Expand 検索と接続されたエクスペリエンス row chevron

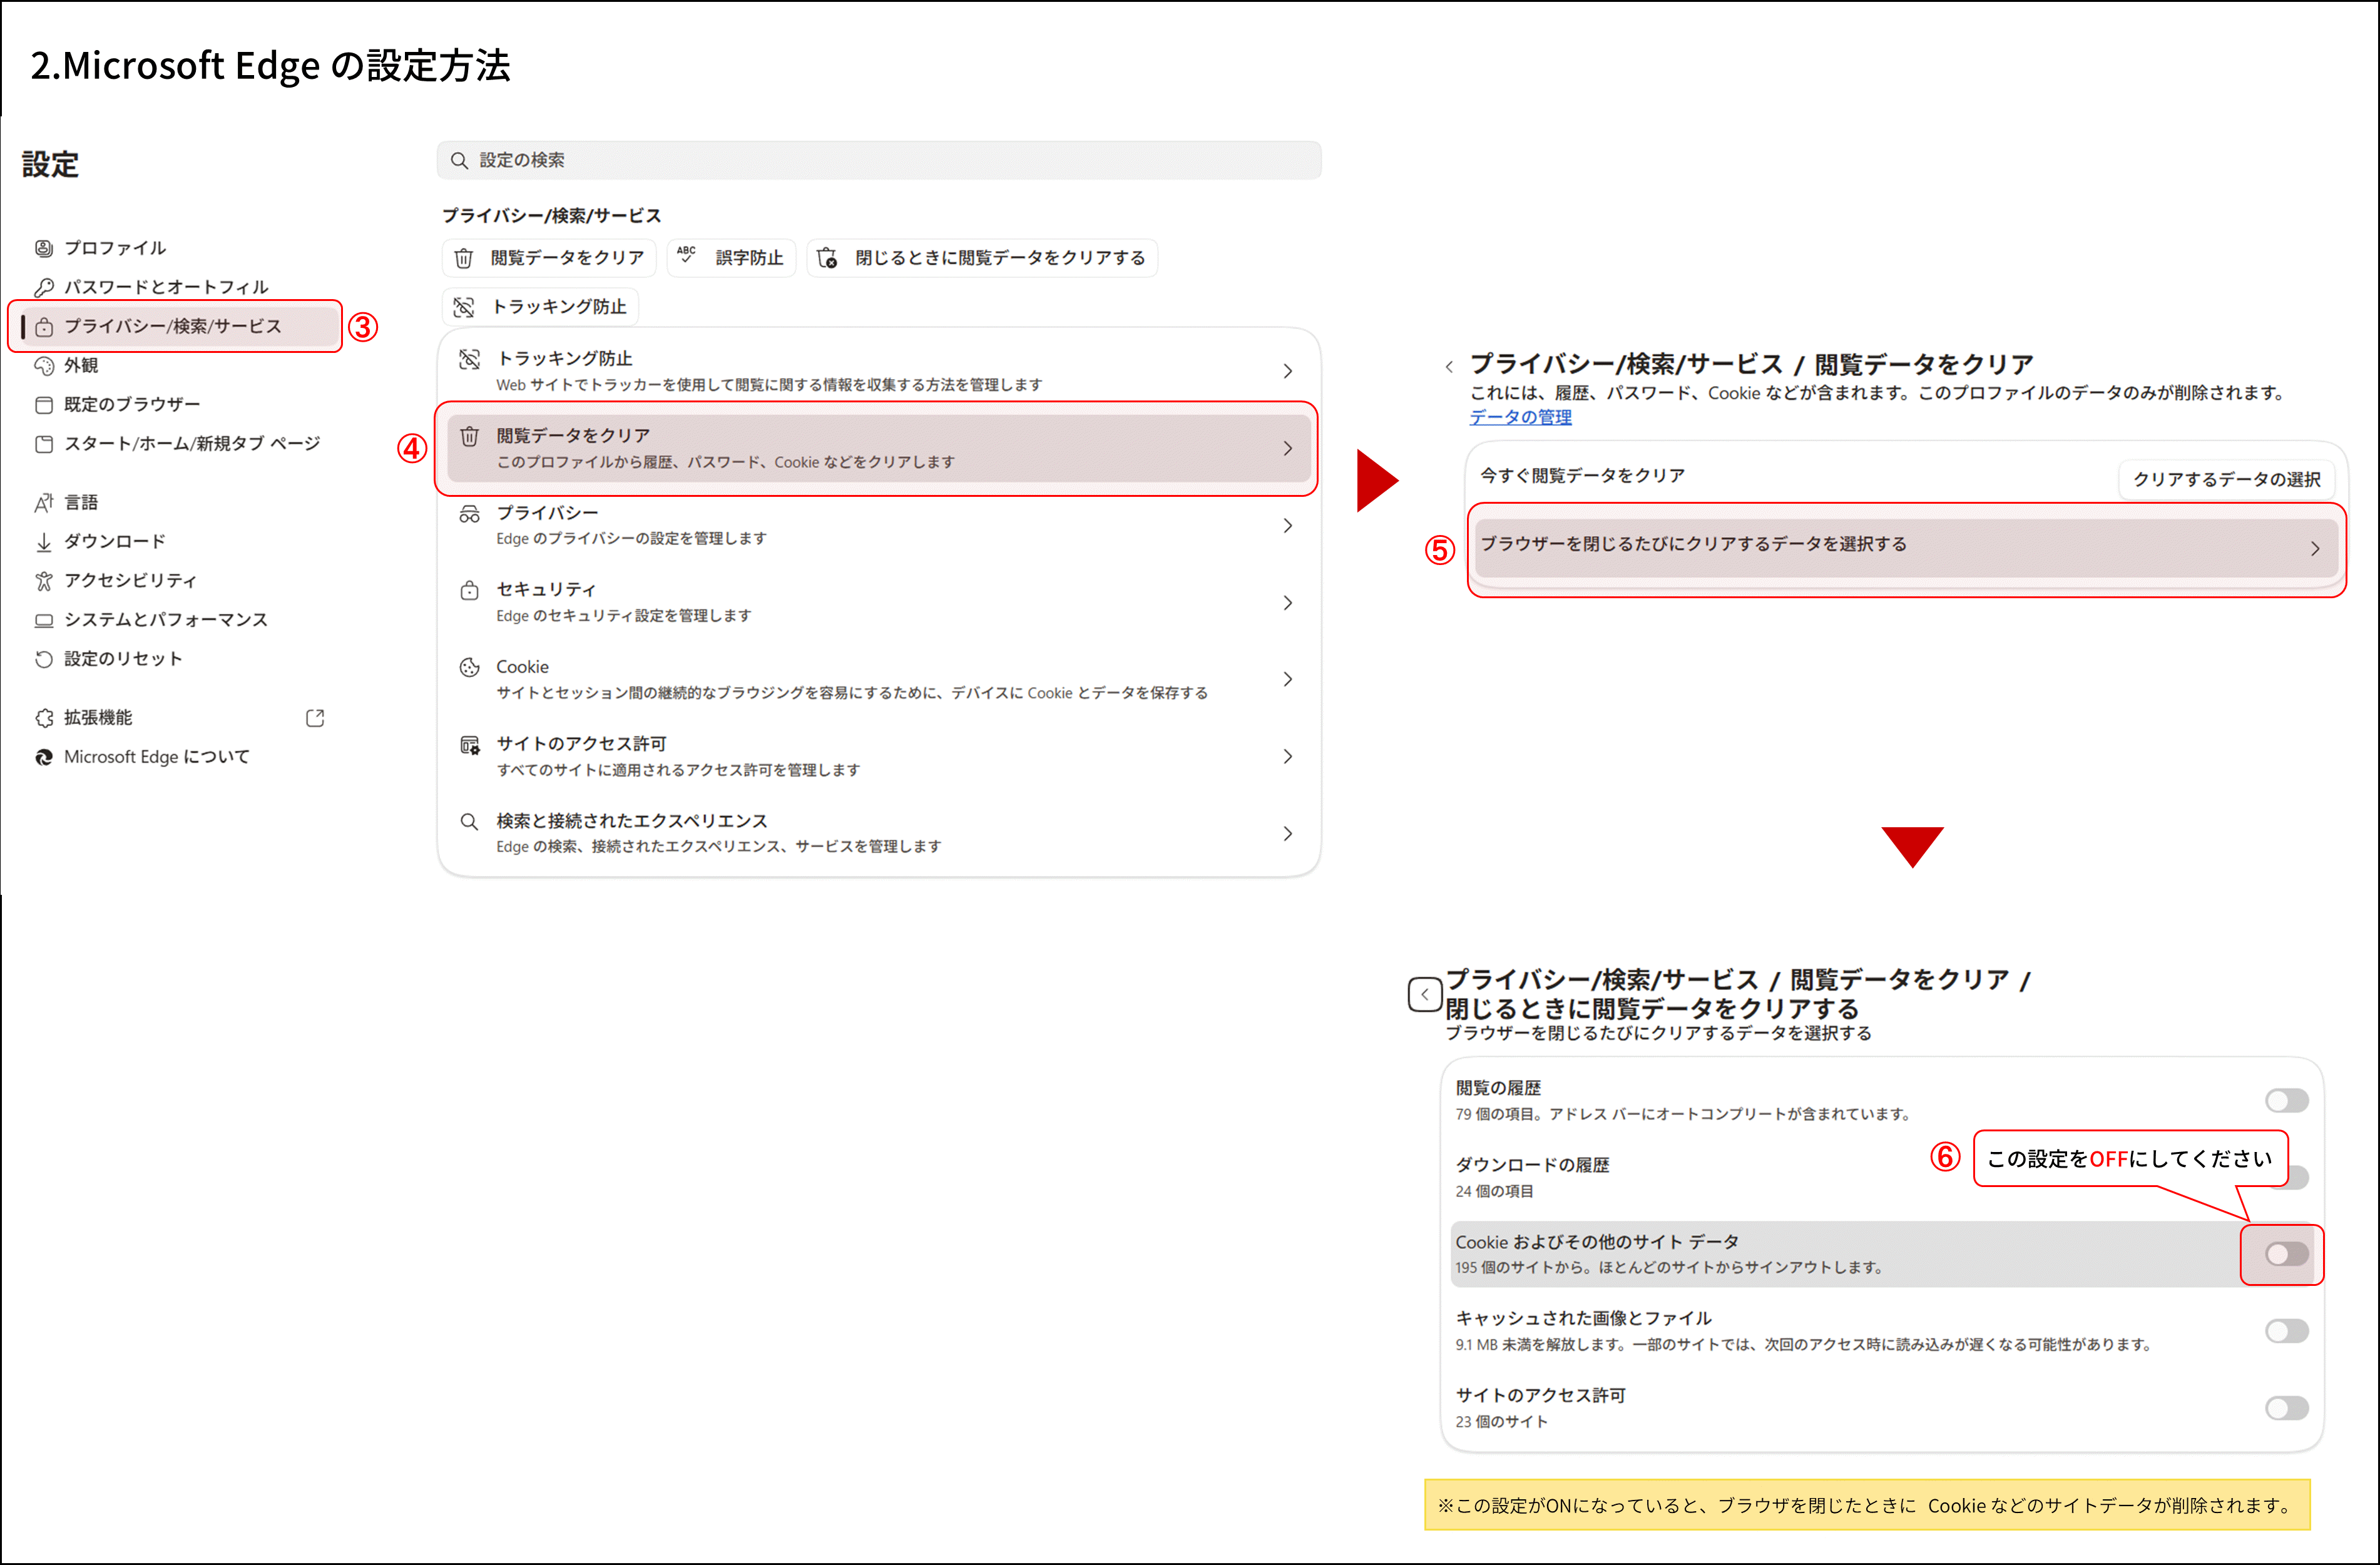click(1288, 834)
